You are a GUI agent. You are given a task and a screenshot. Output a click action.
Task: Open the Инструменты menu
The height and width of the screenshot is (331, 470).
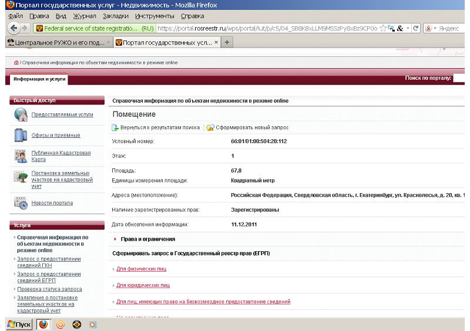coord(154,16)
